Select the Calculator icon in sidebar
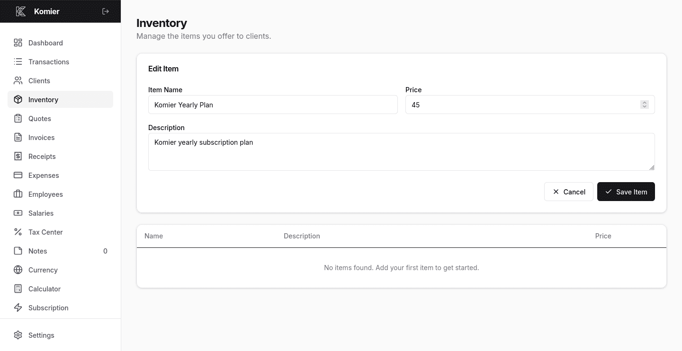The width and height of the screenshot is (682, 351). [x=18, y=289]
